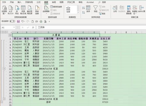
Task: Click the printer icon in quick access
Action: 41,21
